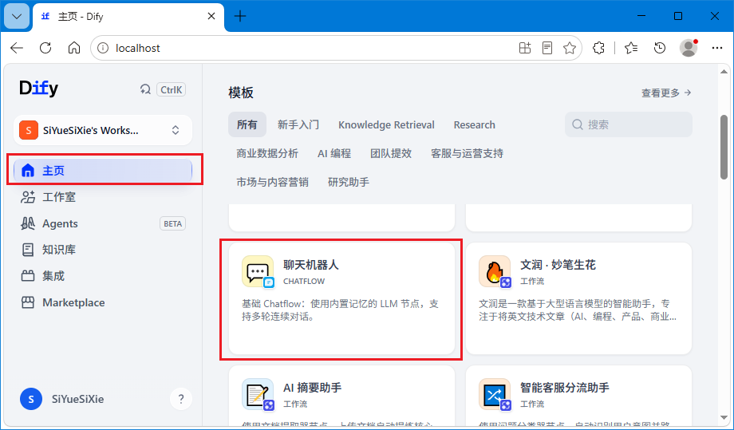Click the CtrlK shortcut button
Viewport: 734px width, 430px height.
pyautogui.click(x=171, y=89)
